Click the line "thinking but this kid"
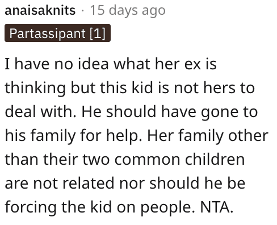This screenshot has width=277, height=225. (129, 88)
